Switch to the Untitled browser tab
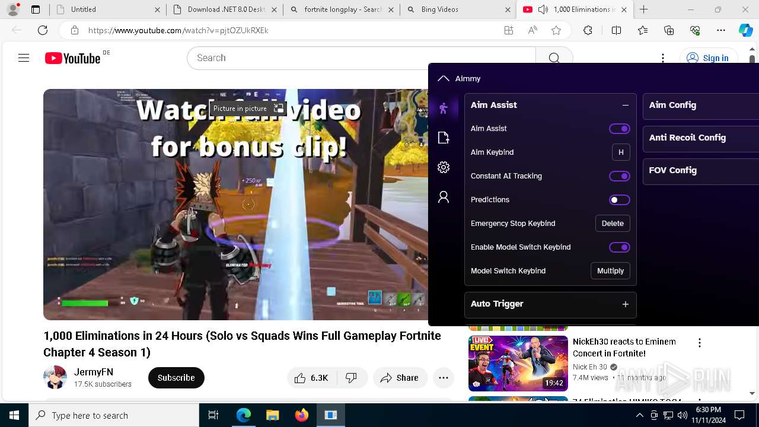 [x=107, y=9]
